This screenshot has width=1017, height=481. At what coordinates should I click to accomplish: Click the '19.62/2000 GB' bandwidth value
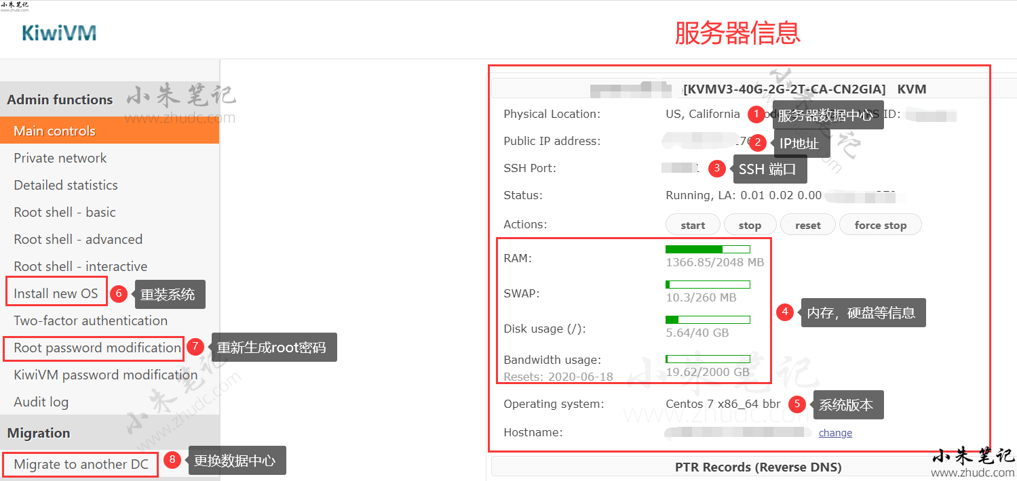click(708, 372)
